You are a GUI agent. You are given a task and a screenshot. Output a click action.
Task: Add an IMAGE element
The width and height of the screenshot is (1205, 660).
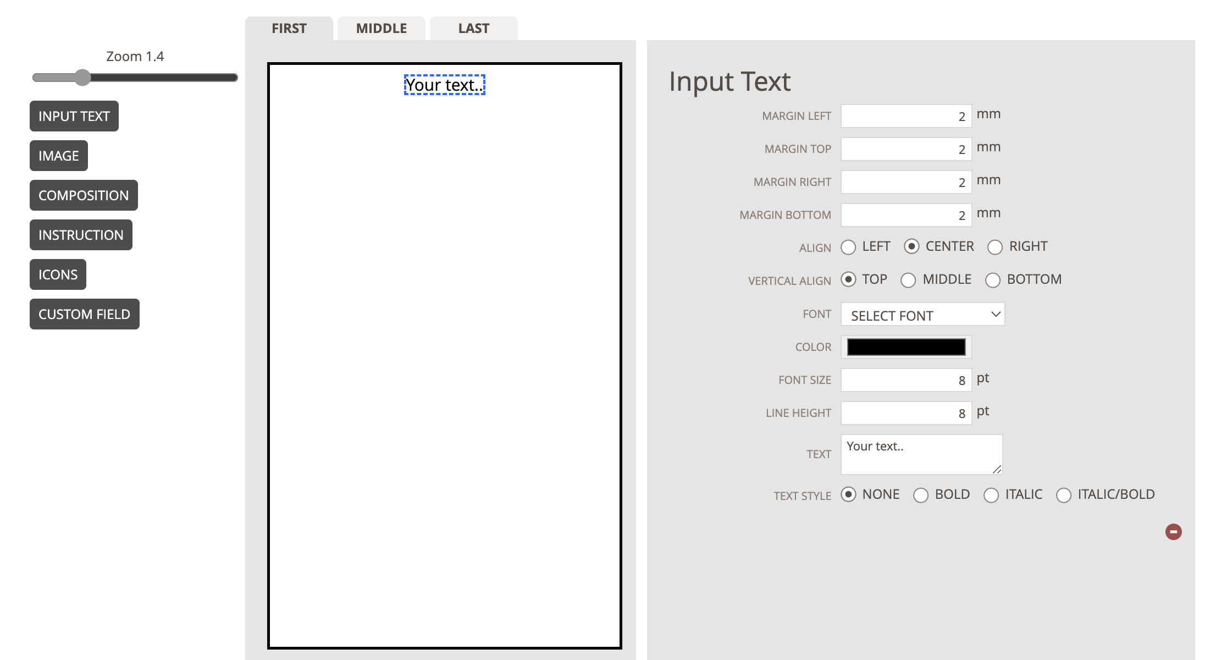click(59, 156)
